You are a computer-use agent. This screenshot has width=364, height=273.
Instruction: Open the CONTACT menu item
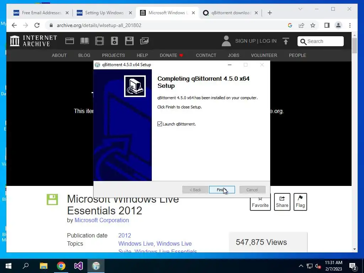point(206,55)
